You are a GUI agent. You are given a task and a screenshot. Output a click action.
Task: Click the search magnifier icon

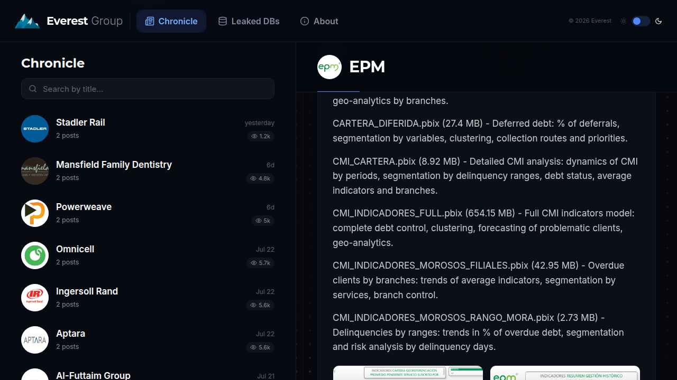pyautogui.click(x=33, y=89)
